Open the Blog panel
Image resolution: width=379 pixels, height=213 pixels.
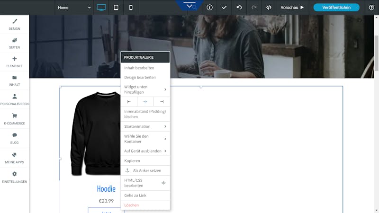point(15,138)
